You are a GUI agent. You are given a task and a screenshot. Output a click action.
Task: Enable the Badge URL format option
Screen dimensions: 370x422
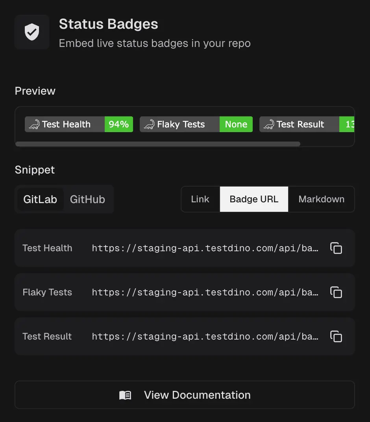point(253,199)
